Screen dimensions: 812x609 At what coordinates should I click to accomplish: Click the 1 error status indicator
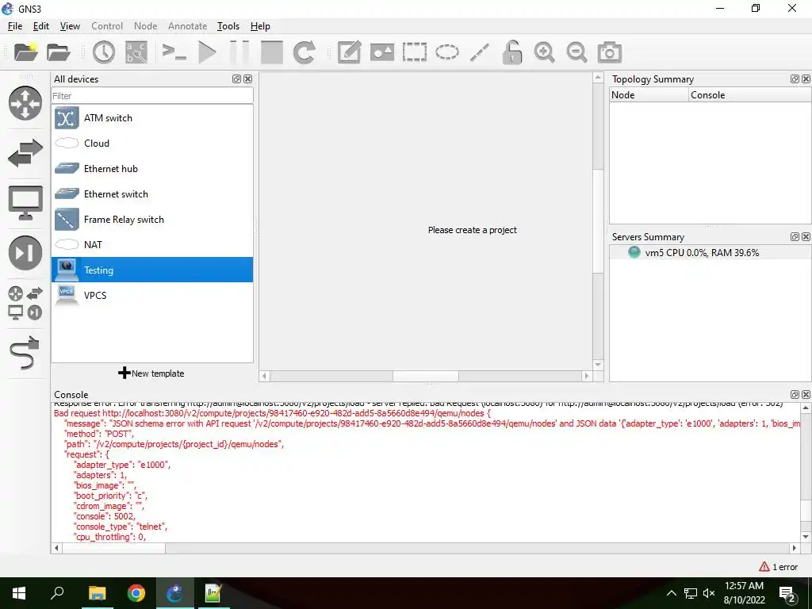779,567
